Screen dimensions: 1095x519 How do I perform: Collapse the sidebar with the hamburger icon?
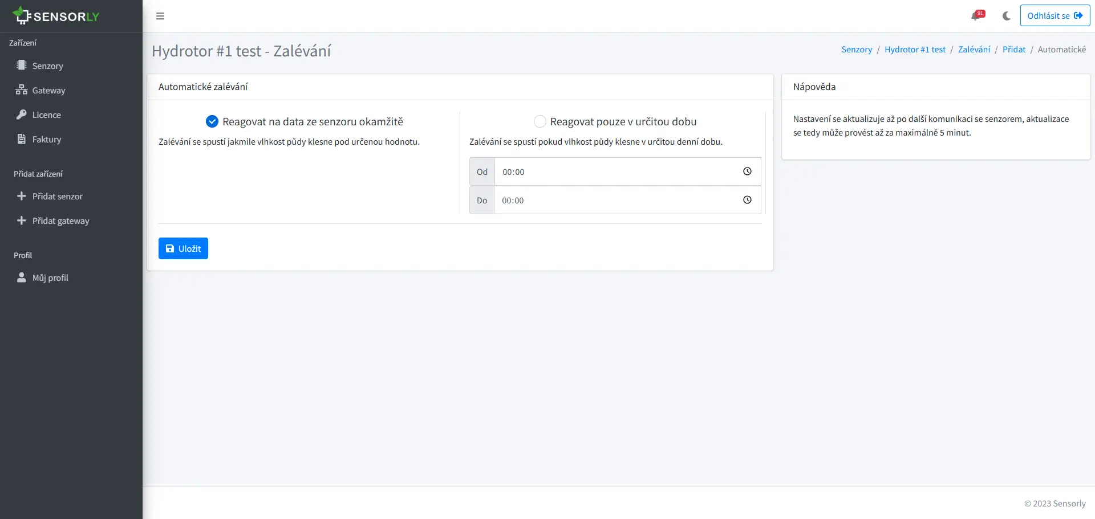160,16
